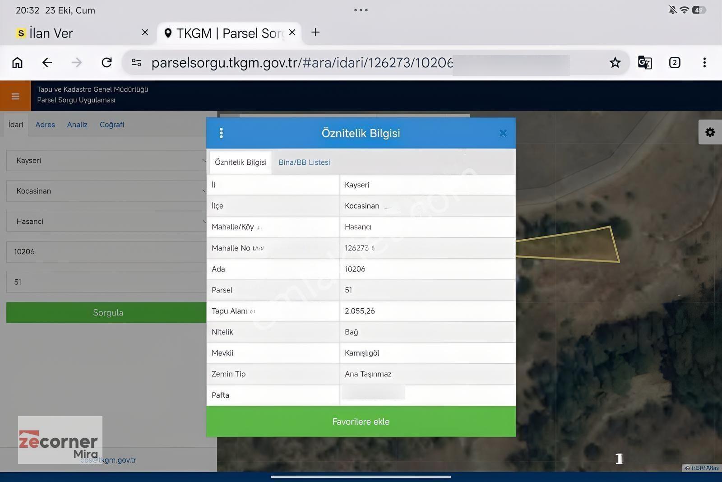Viewport: 722px width, 482px height.
Task: Open the orange hamburger menu
Action: point(15,96)
